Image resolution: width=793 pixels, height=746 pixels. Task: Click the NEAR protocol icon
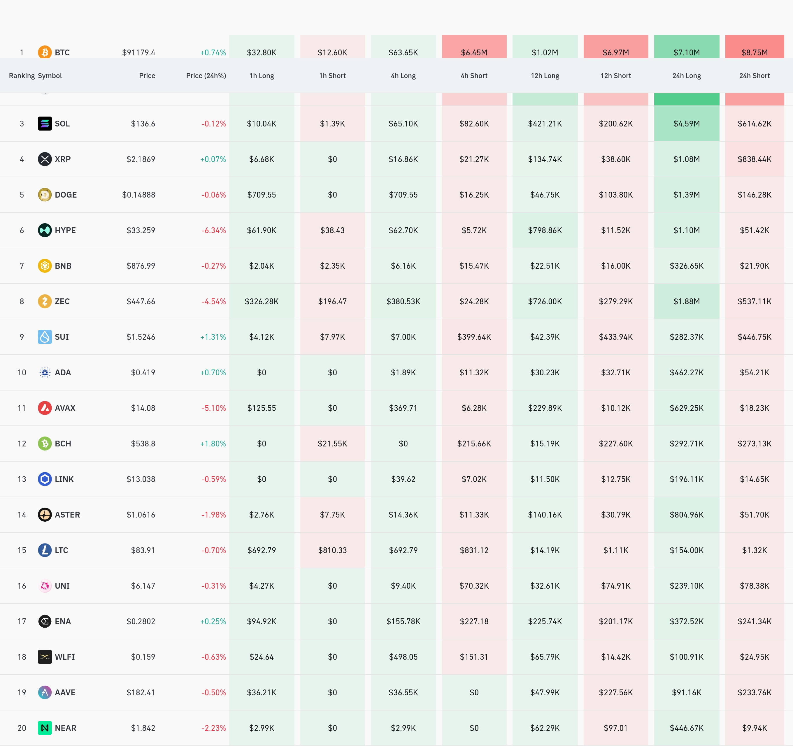tap(45, 728)
